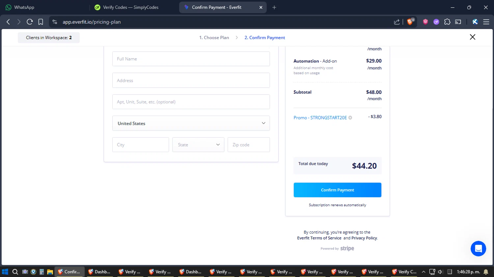This screenshot has height=277, width=494.
Task: Click the - $3.80 promo discount
Action: [375, 117]
